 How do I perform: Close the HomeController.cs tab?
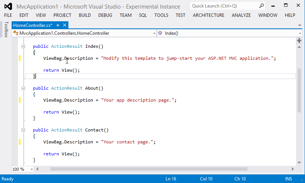coord(65,25)
